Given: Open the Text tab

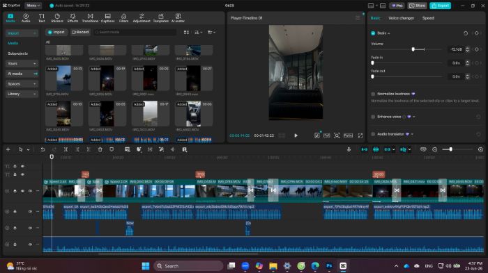Looking at the screenshot, I should (x=41, y=18).
